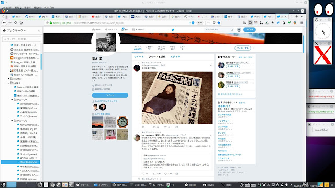The image size is (335, 188).
Task: Open the application launcher on the taskbar
Action: (x=3, y=184)
